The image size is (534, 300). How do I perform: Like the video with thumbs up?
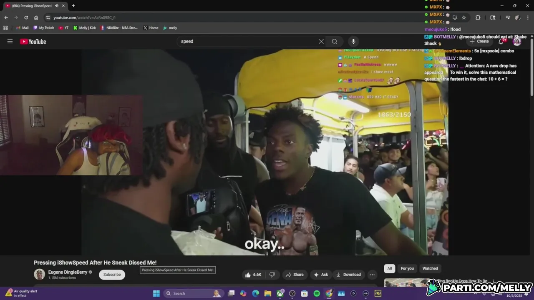pyautogui.click(x=254, y=275)
